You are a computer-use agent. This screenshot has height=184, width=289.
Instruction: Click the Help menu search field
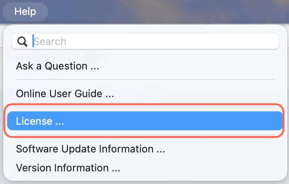pos(154,41)
